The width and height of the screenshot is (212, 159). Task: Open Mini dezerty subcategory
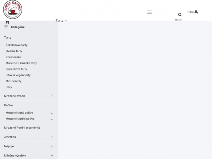[13, 81]
